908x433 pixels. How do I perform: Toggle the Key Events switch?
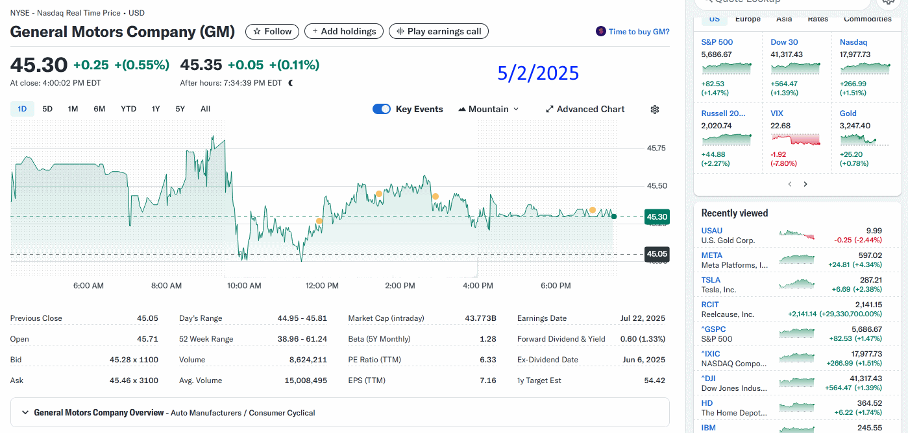(382, 109)
